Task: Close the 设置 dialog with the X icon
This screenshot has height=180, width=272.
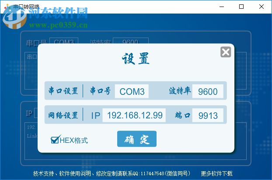Action: coord(226,52)
